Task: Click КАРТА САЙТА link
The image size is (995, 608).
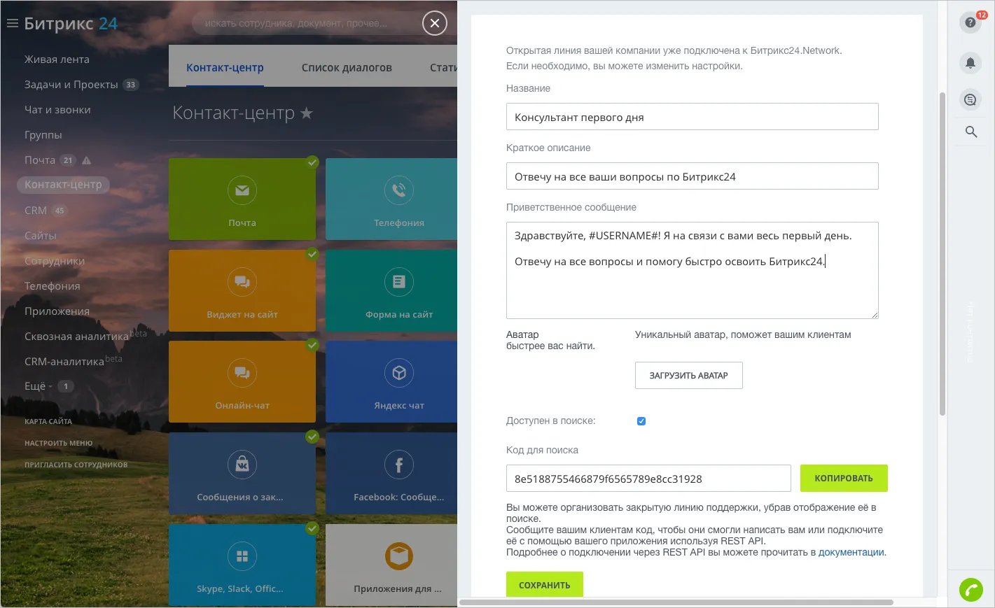Action: coord(48,421)
